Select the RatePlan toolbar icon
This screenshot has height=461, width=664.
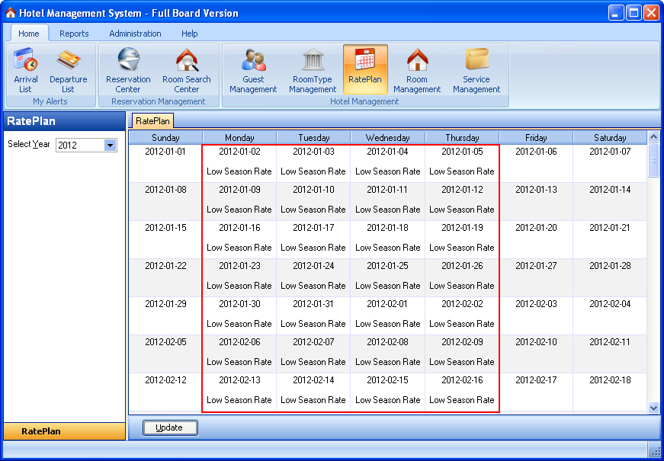[365, 69]
